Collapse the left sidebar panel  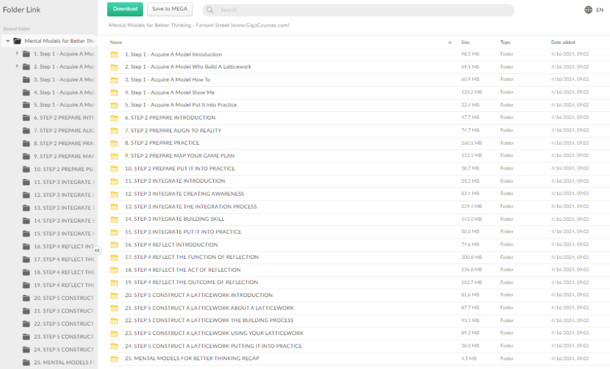tap(97, 251)
